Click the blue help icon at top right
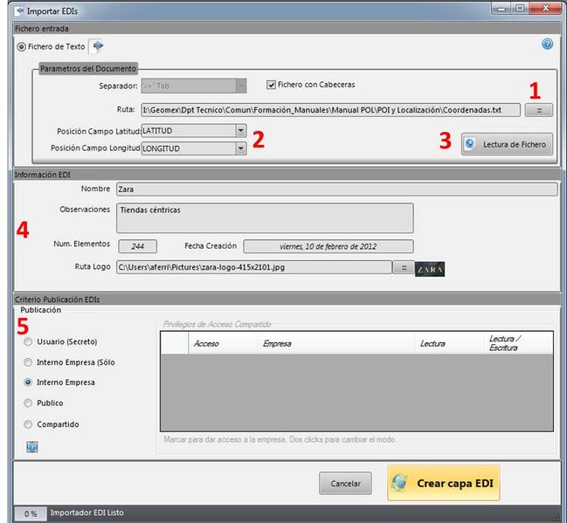Image resolution: width=567 pixels, height=523 pixels. tap(548, 44)
